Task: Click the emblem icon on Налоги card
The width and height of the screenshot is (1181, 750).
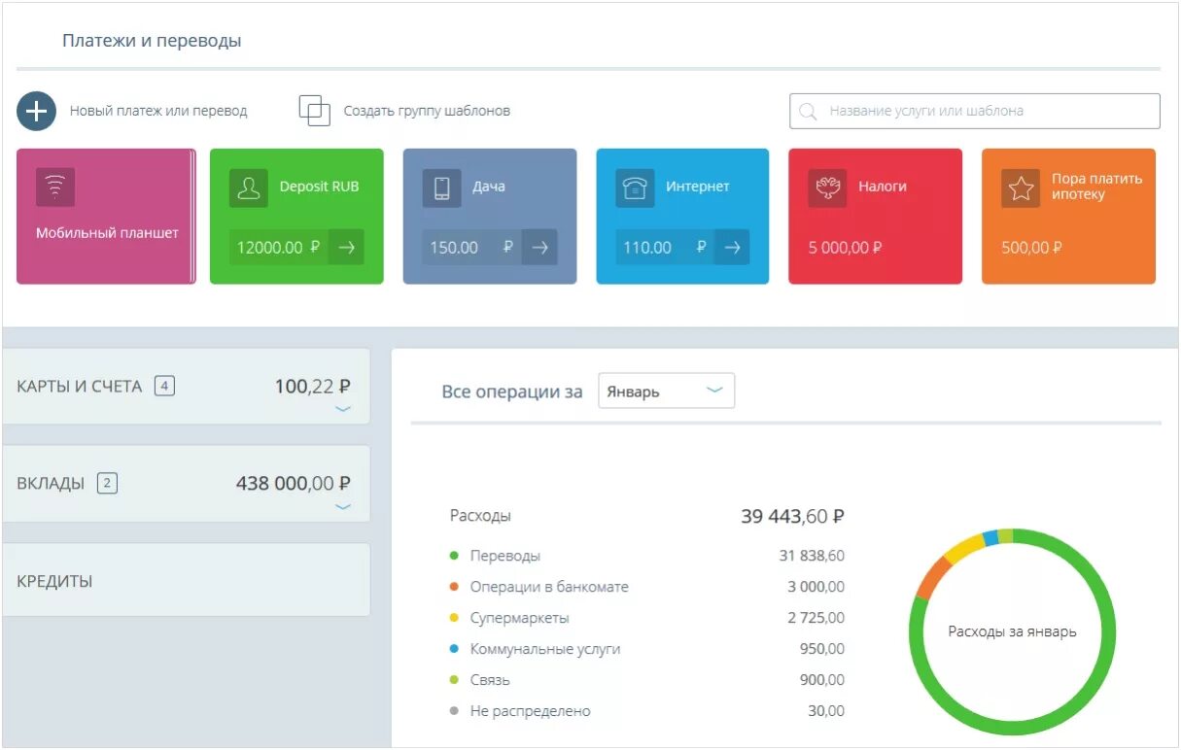Action: pos(827,187)
